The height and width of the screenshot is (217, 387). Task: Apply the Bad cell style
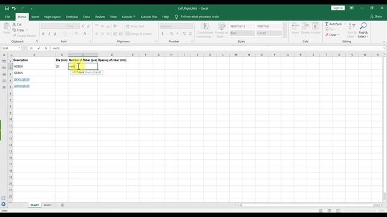tap(242, 33)
